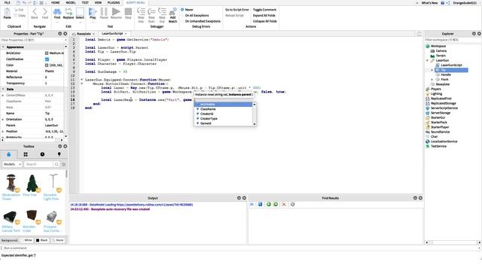Screen dimensions: 482x271
Task: Collapse the Data properties section
Action: point(3,89)
